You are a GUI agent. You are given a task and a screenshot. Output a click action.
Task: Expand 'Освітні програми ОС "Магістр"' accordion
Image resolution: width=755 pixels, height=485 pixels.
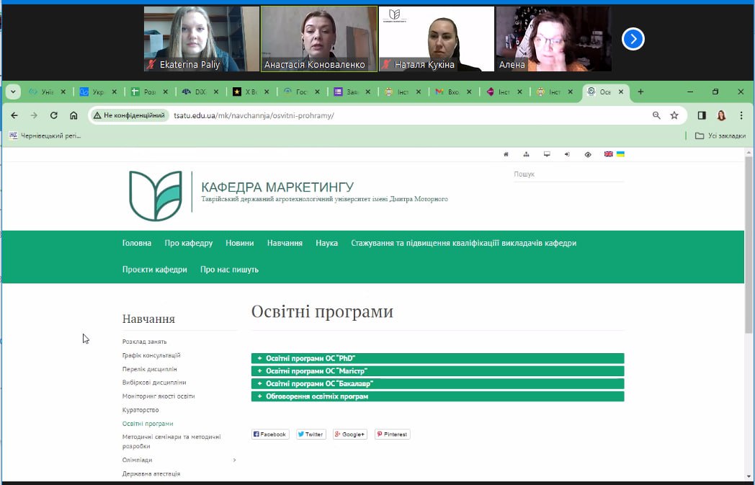438,371
